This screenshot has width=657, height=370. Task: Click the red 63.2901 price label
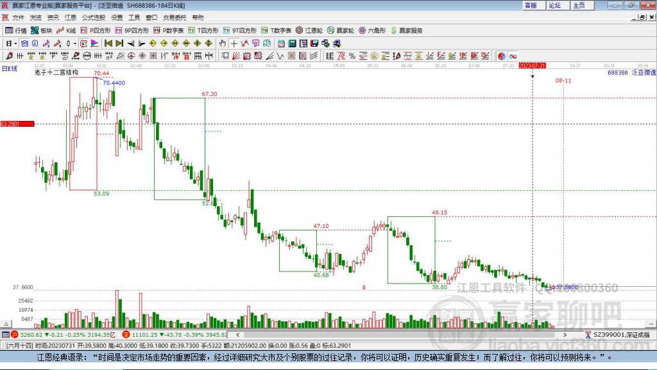tap(17, 124)
